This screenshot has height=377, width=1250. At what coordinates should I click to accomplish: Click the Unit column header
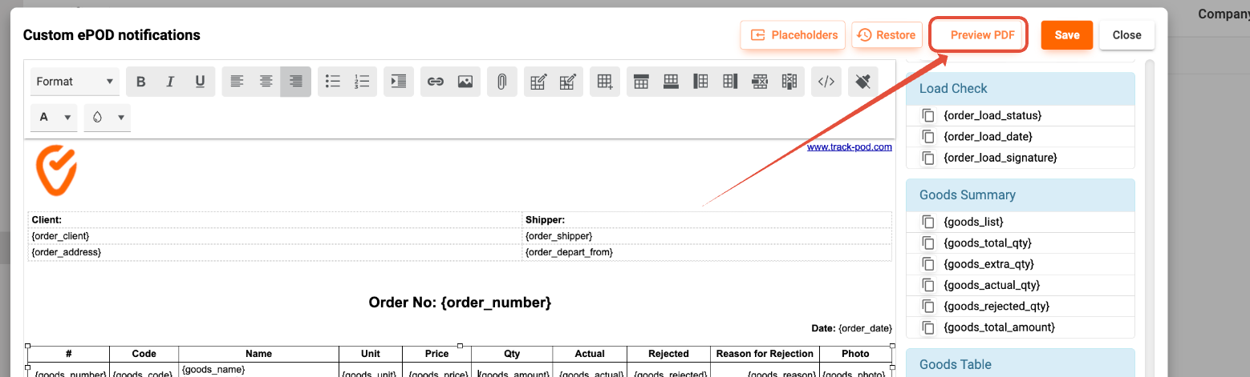pos(371,354)
